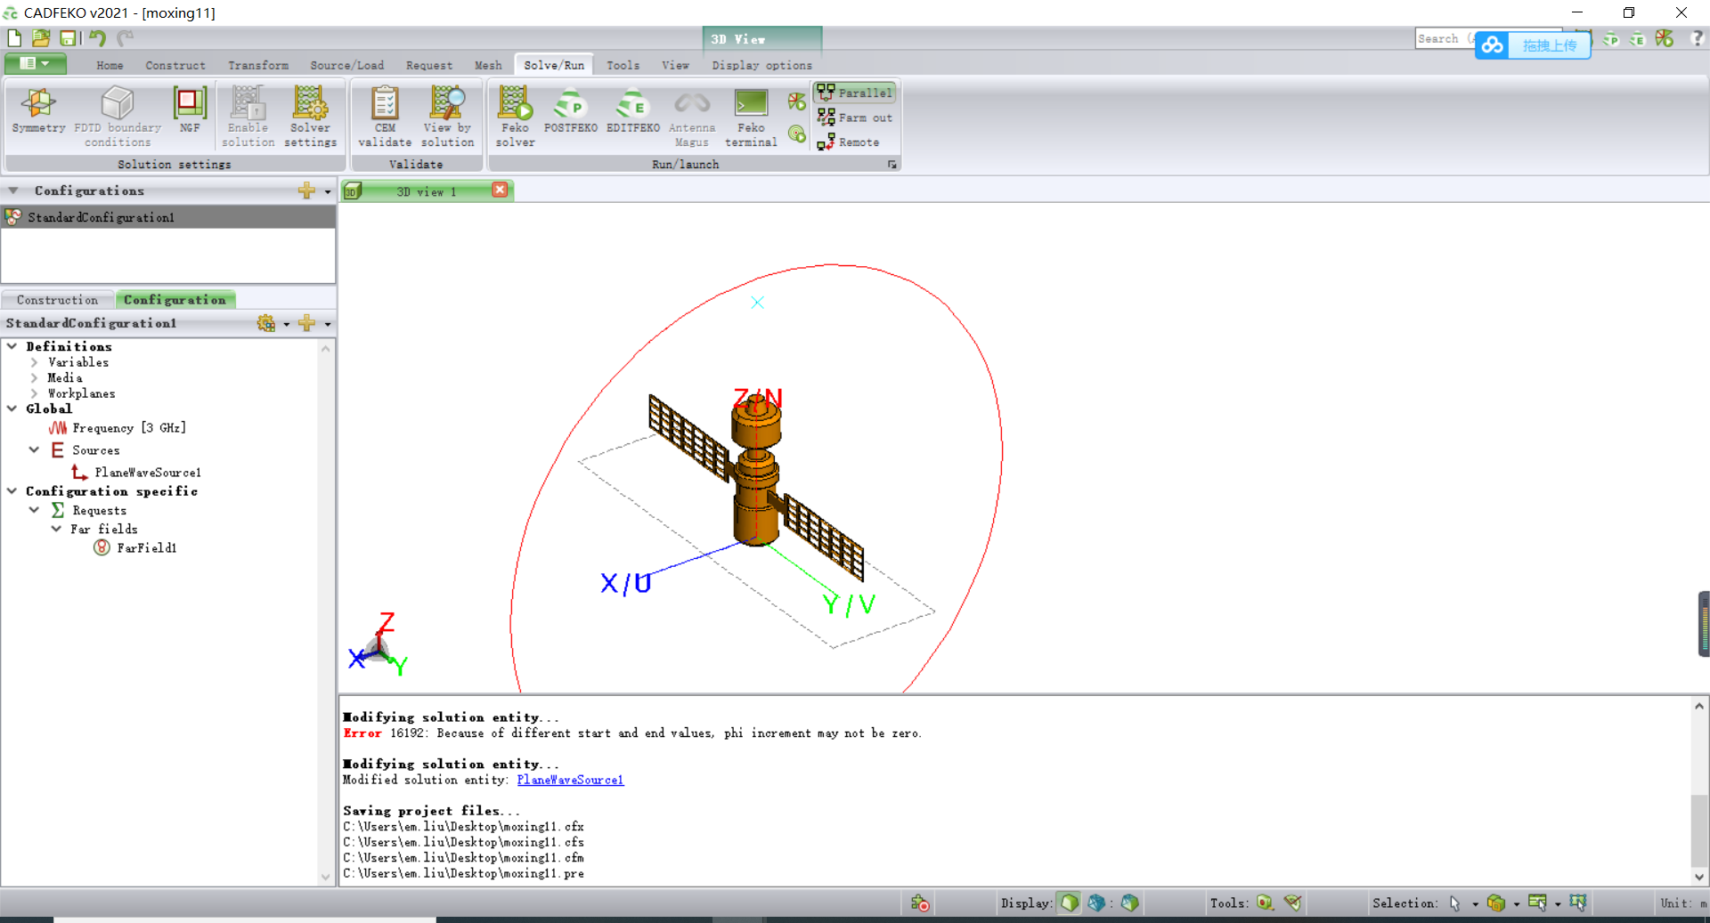
Task: Click status bar error indicator icon
Action: 920,903
